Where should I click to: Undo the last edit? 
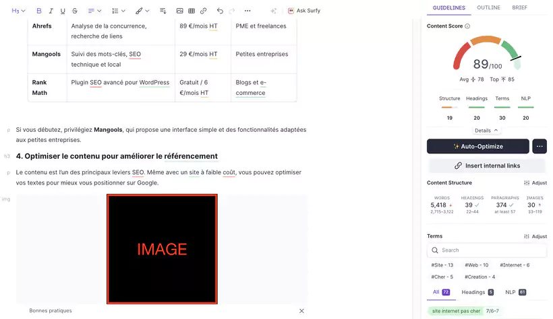tap(220, 11)
